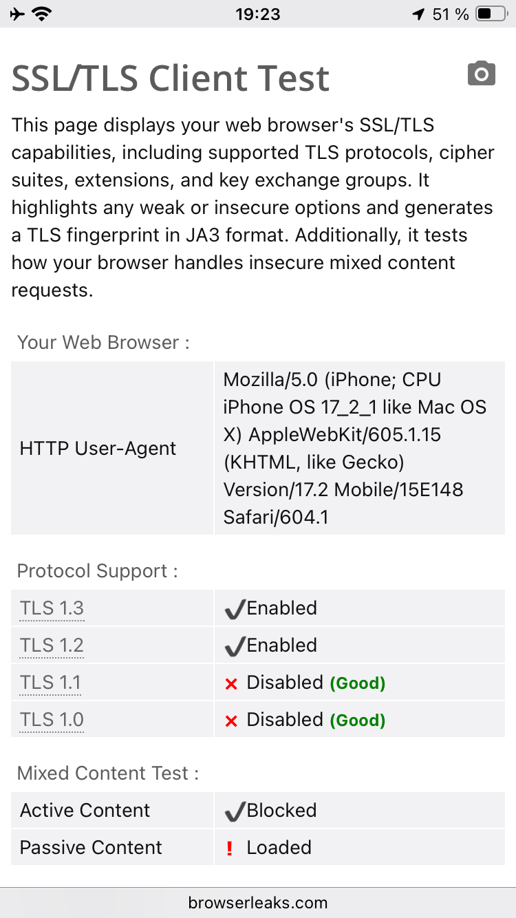The width and height of the screenshot is (516, 918).
Task: Tap the HTTP User-Agent string value
Action: coord(355,448)
